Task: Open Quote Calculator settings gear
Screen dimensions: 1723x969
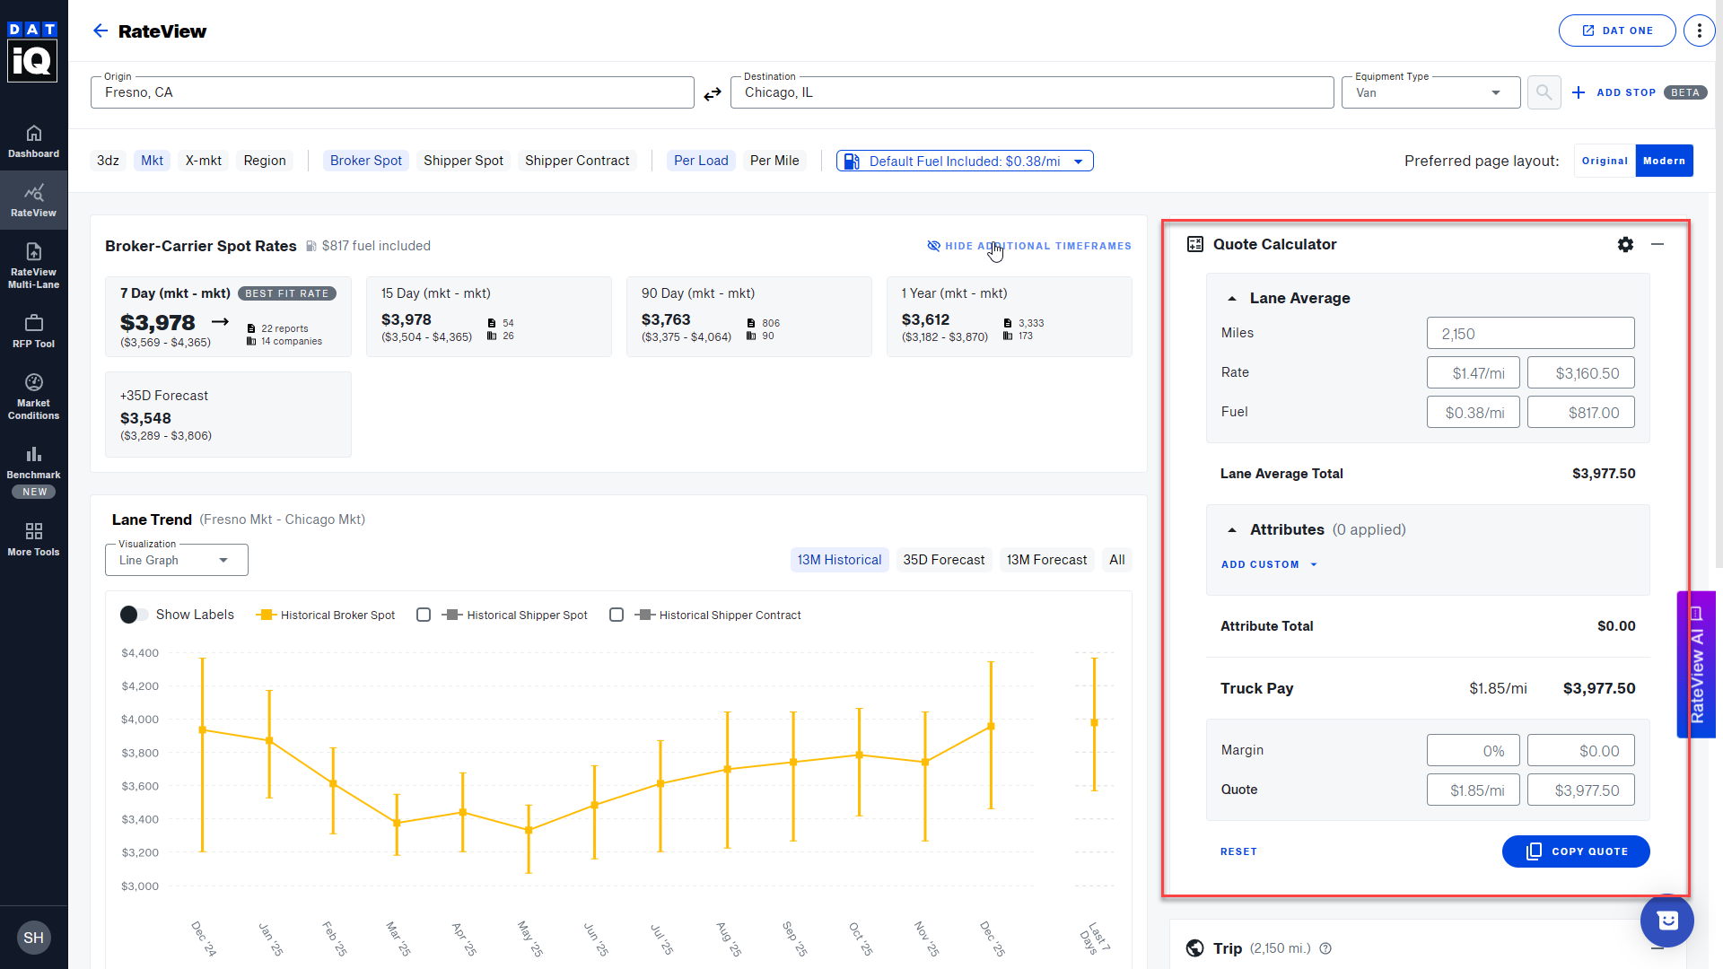Action: coord(1625,244)
